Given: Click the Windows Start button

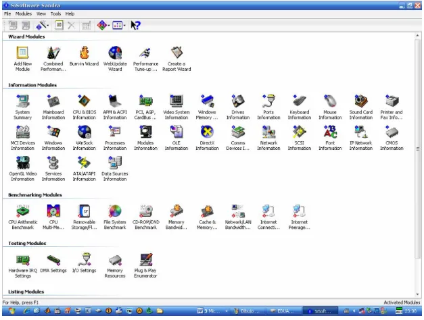Looking at the screenshot, I should [x=12, y=311].
